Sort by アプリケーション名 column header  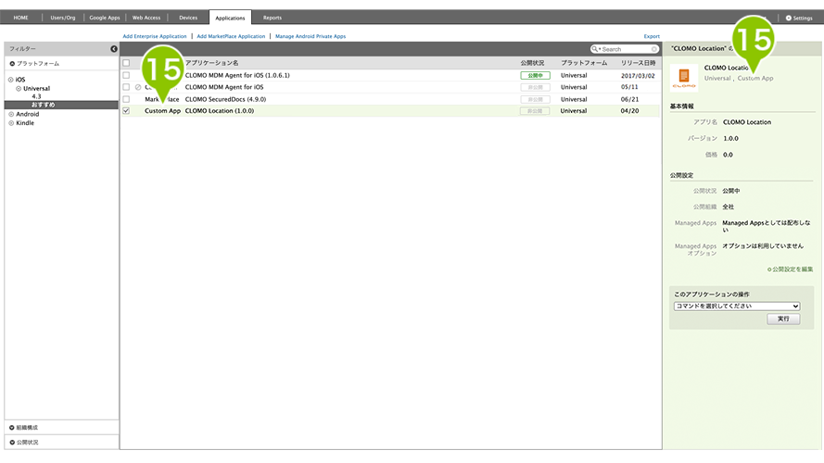(x=211, y=63)
